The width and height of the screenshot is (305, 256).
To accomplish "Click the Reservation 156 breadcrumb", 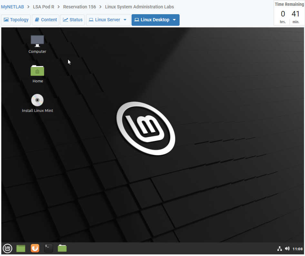I will point(80,7).
